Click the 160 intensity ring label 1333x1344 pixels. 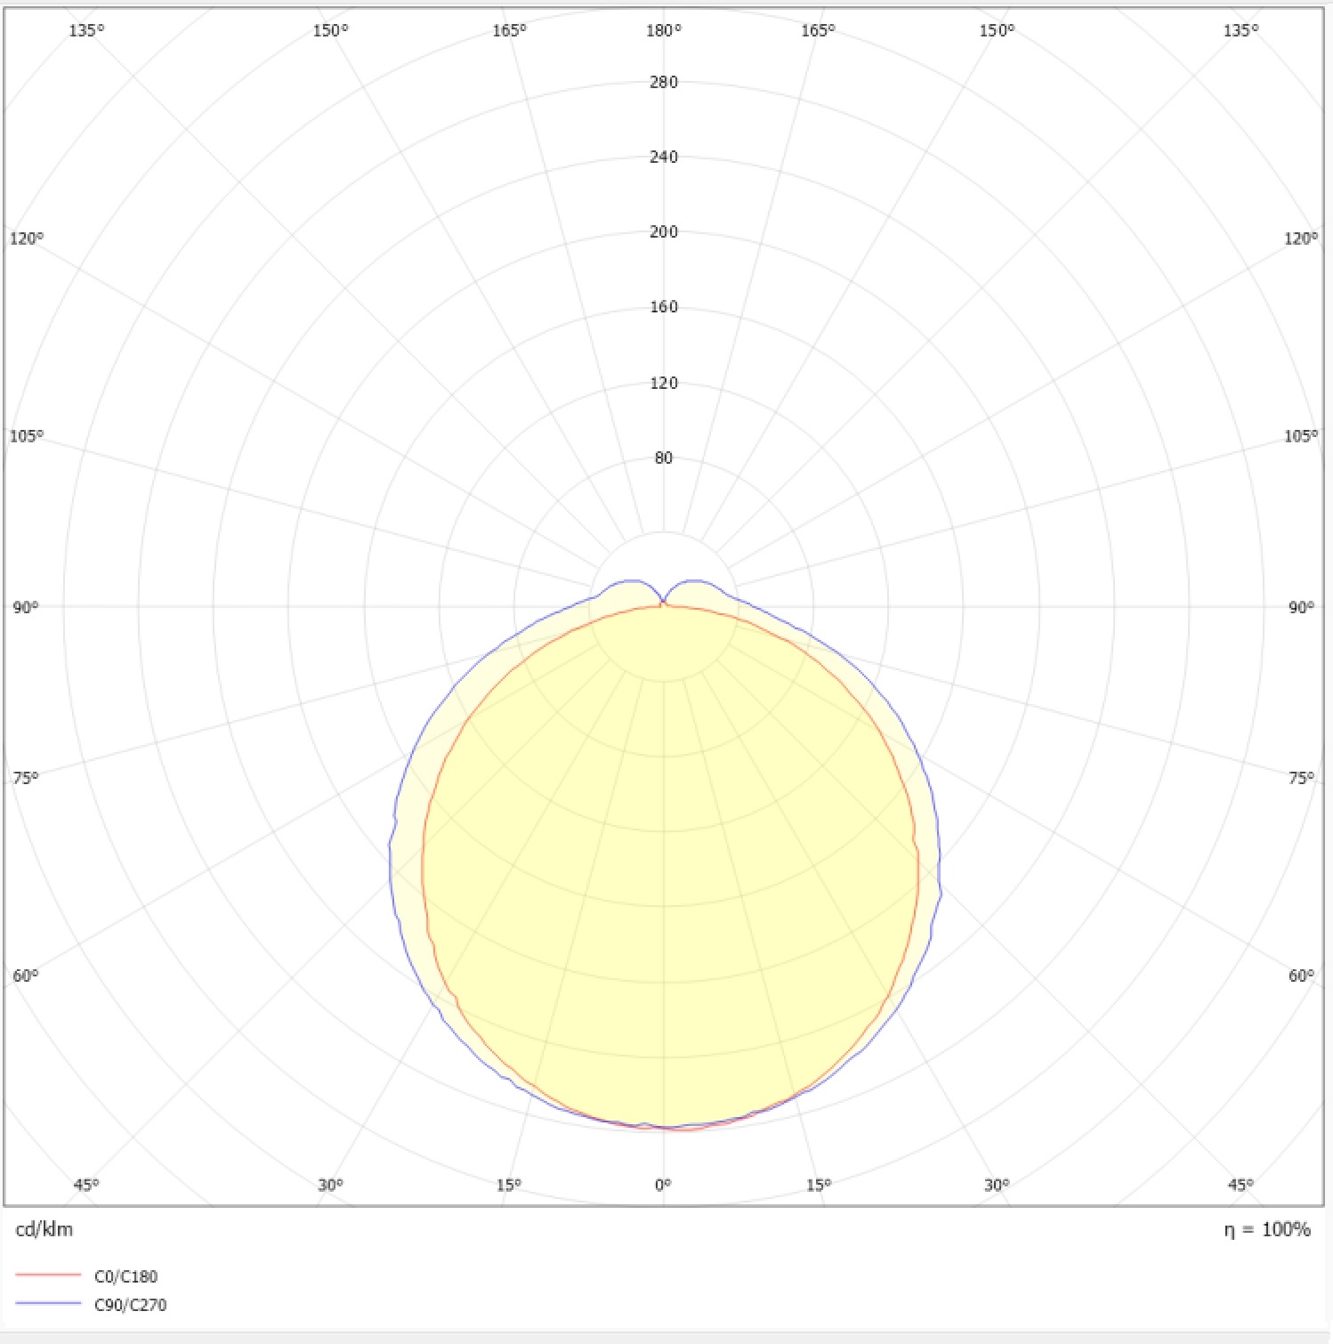[664, 307]
